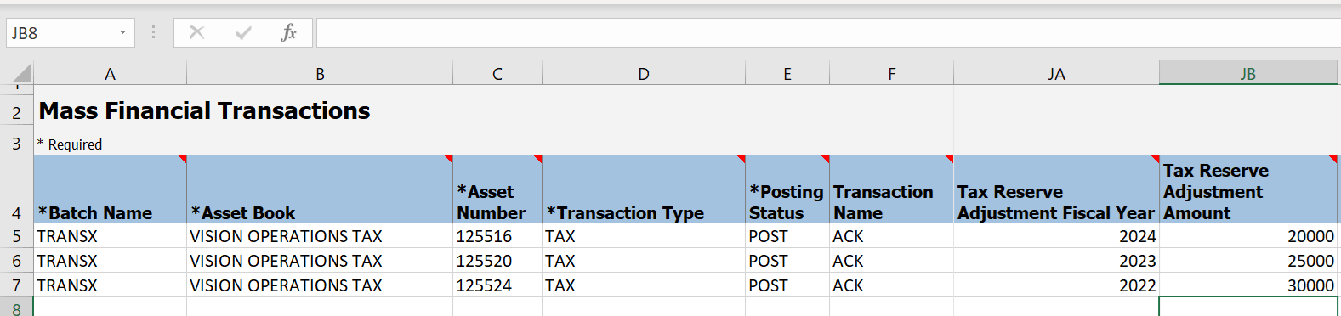Select the *Asset Number header cell
Screen dimensions: 1341x316
(x=497, y=189)
